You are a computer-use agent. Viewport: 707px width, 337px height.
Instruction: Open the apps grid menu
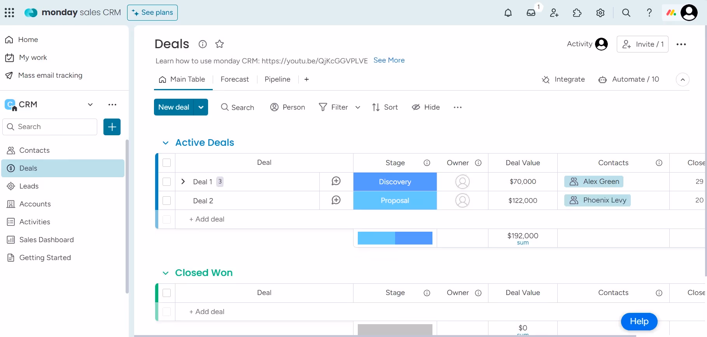[9, 12]
